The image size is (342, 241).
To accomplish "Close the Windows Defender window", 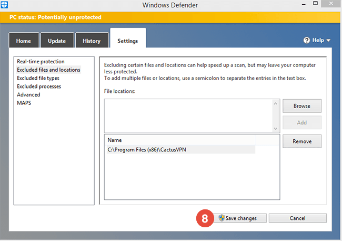I will 331,3.
